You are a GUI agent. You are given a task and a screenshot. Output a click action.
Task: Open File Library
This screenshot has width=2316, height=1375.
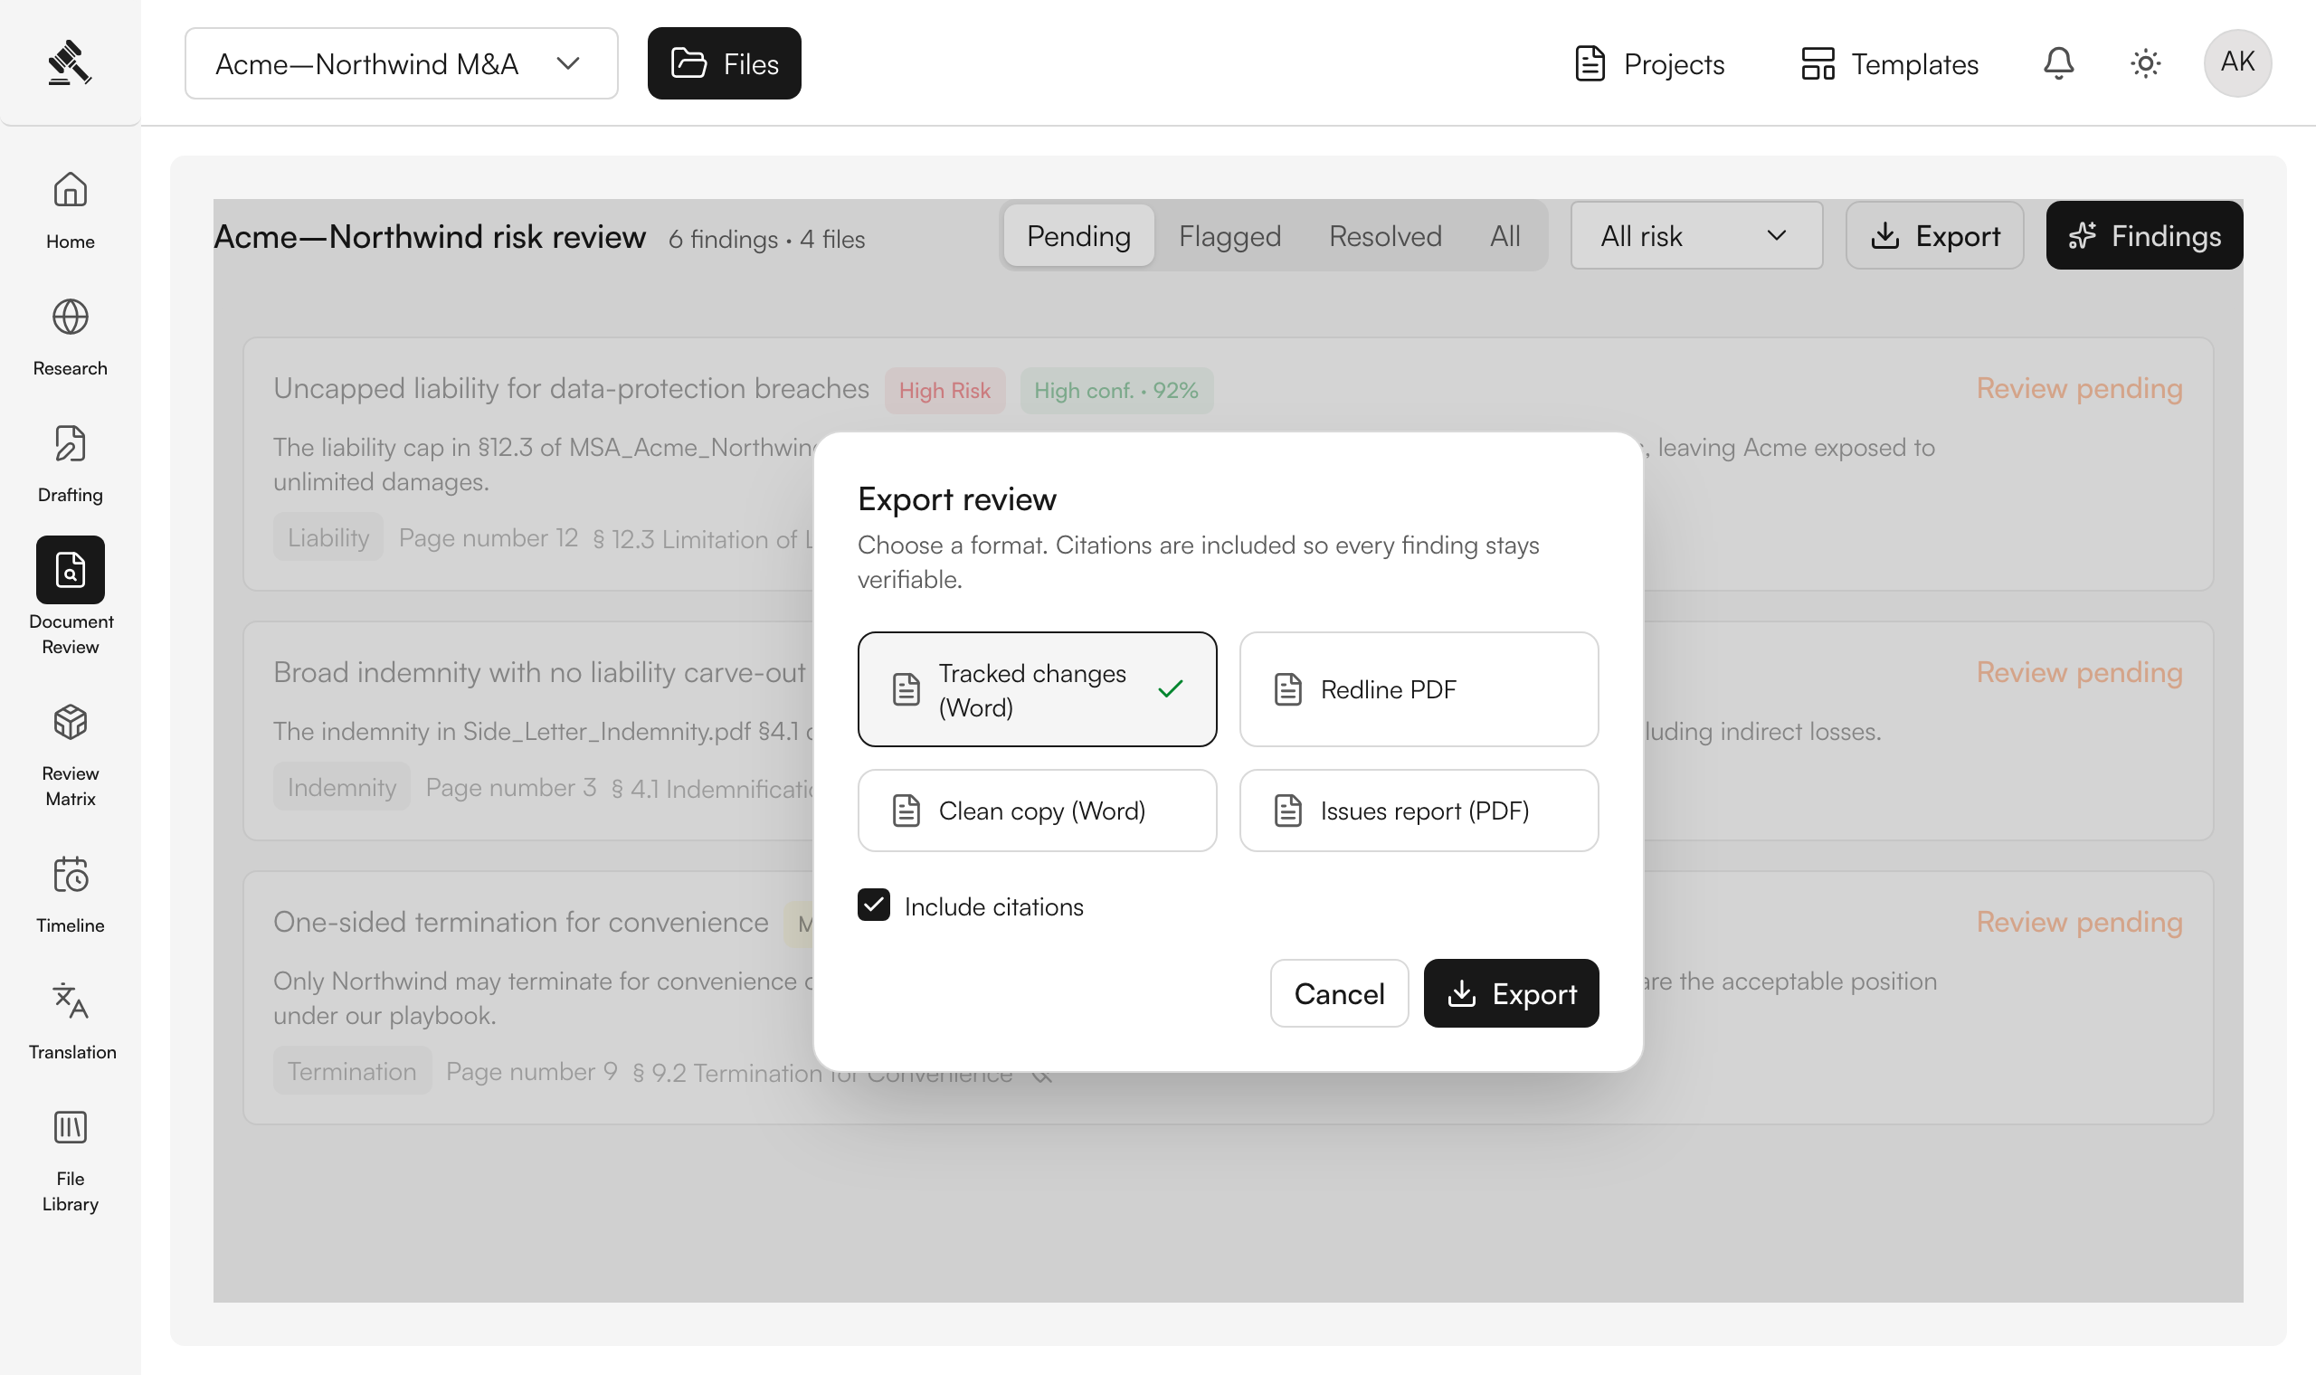(71, 1161)
